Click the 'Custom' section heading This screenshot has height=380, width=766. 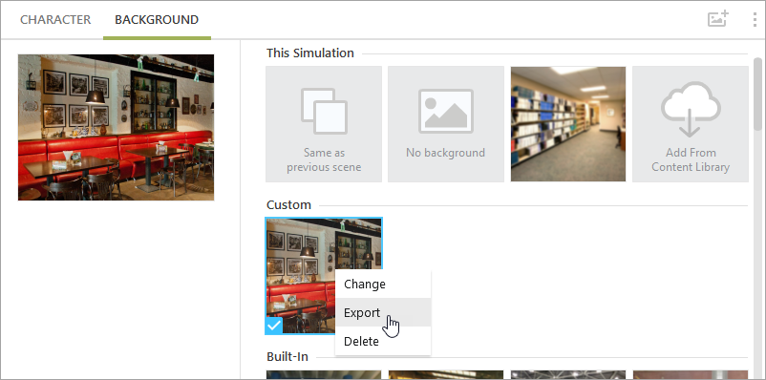(x=288, y=204)
